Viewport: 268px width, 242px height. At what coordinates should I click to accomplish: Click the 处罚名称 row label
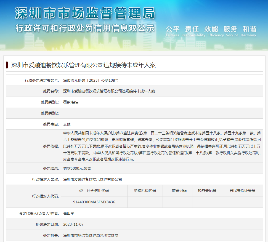51,91
